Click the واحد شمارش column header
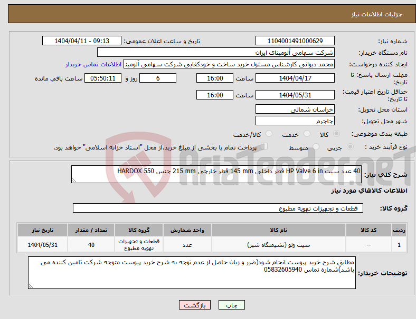The width and height of the screenshot is (416, 319). click(187, 230)
